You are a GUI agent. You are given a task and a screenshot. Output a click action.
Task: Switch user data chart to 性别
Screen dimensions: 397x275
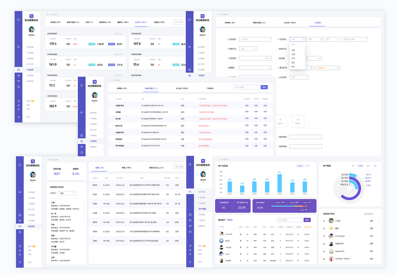pos(368,166)
